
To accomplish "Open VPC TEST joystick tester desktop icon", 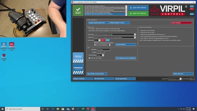I will point(4,46).
